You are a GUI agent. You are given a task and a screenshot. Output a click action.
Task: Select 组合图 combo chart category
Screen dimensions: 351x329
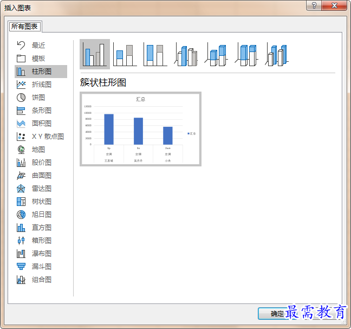(41, 280)
